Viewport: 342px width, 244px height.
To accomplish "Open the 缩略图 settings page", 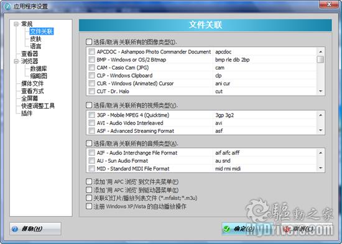I will (x=39, y=76).
